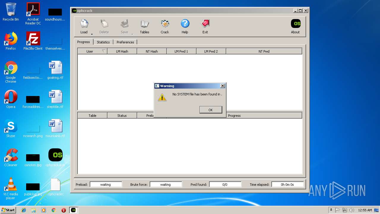Click the Table column header
Viewport: 380px width, 214px height.
92,116
